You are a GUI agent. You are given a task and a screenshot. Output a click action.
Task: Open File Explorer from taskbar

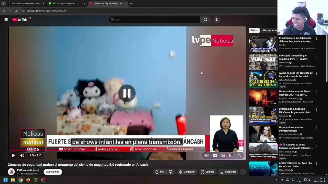13,180
